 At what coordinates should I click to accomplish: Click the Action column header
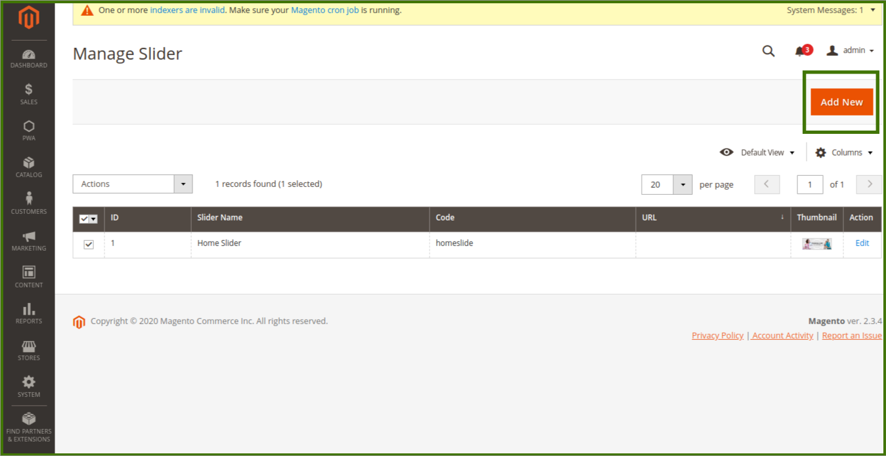[862, 218]
